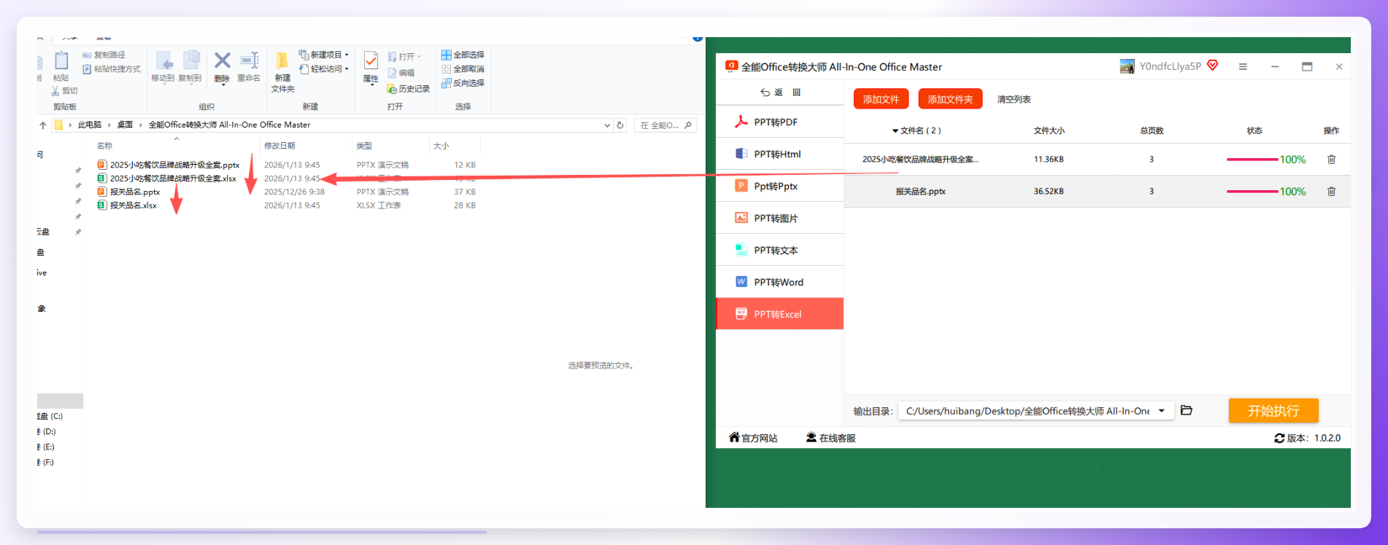The image size is (1388, 545).
Task: Choose the PPT转图片 conversion option
Action: tap(779, 218)
